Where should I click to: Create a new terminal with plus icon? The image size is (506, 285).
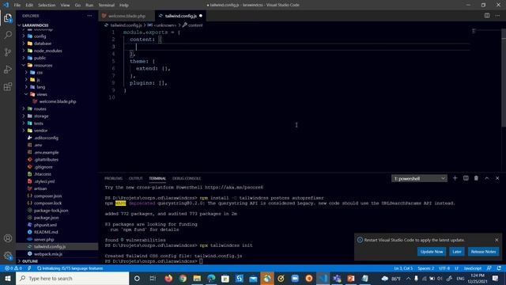pos(455,178)
